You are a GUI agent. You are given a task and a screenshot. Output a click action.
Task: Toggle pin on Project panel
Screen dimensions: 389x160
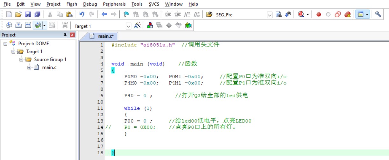click(x=65, y=35)
